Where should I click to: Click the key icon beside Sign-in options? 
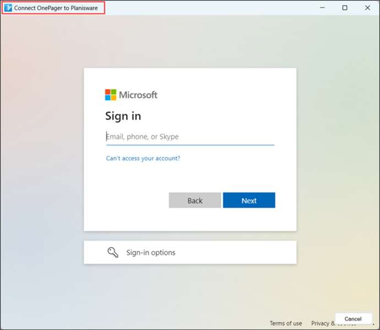(113, 252)
